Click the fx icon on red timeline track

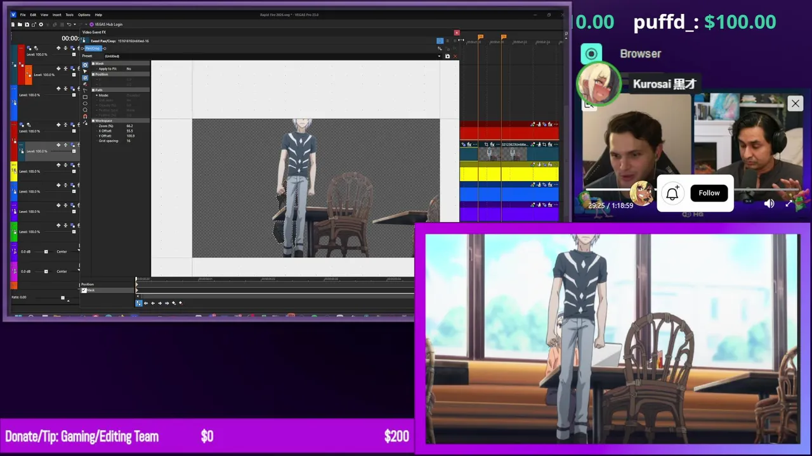click(x=550, y=124)
